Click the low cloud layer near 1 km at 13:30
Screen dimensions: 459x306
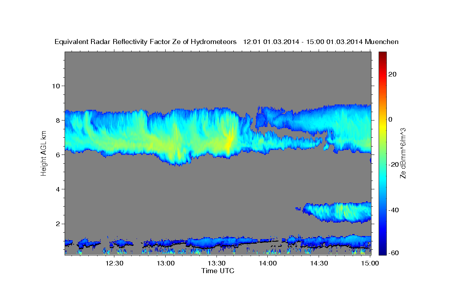click(x=216, y=242)
